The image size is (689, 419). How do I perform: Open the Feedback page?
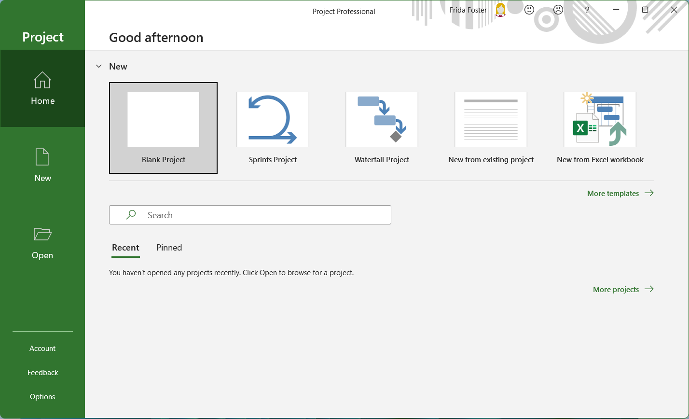coord(42,373)
